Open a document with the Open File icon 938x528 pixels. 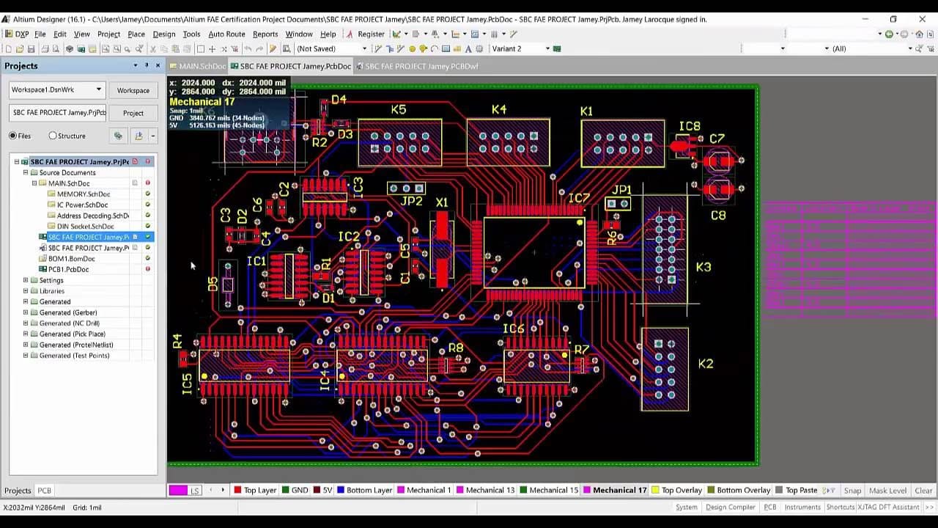coord(20,48)
